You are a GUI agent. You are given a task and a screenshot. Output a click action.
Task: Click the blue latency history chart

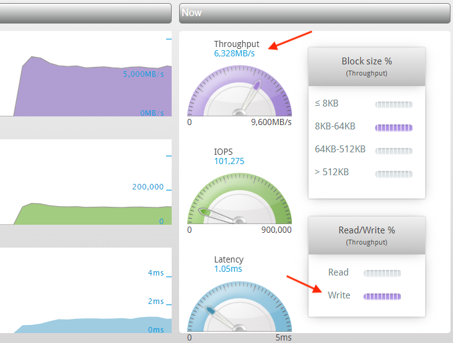[86, 290]
